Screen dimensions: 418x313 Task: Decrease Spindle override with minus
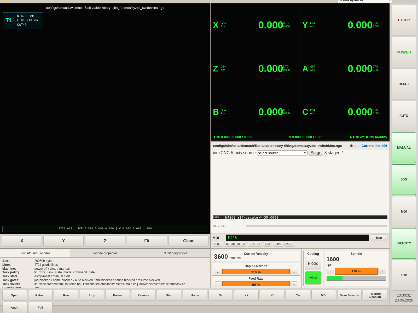tap(330, 271)
